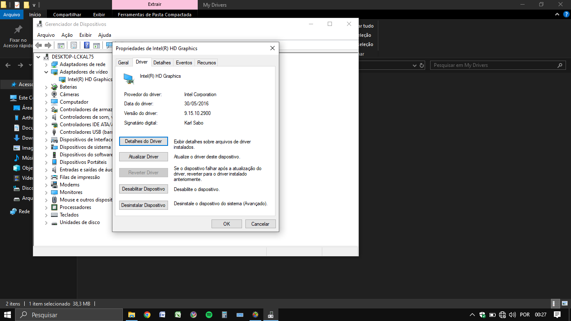Click the Desinstalar Dispositivo button
The height and width of the screenshot is (321, 571).
[x=143, y=205]
